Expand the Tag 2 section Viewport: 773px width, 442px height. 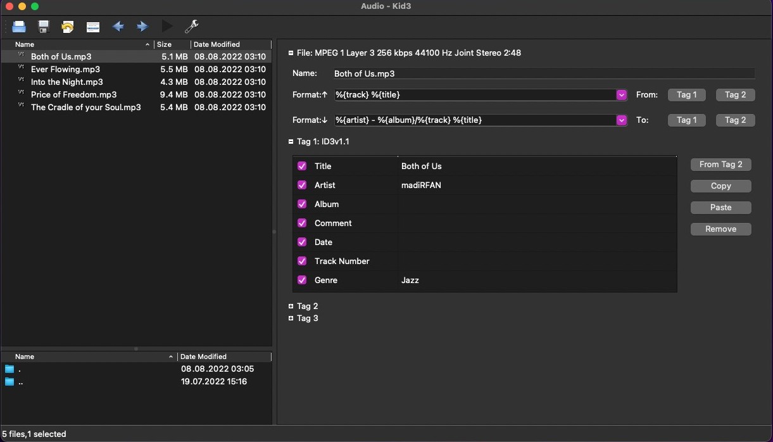point(291,306)
